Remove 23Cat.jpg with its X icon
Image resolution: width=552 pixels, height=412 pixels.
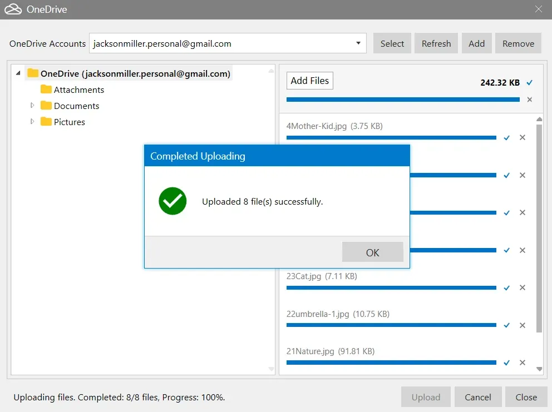click(523, 287)
